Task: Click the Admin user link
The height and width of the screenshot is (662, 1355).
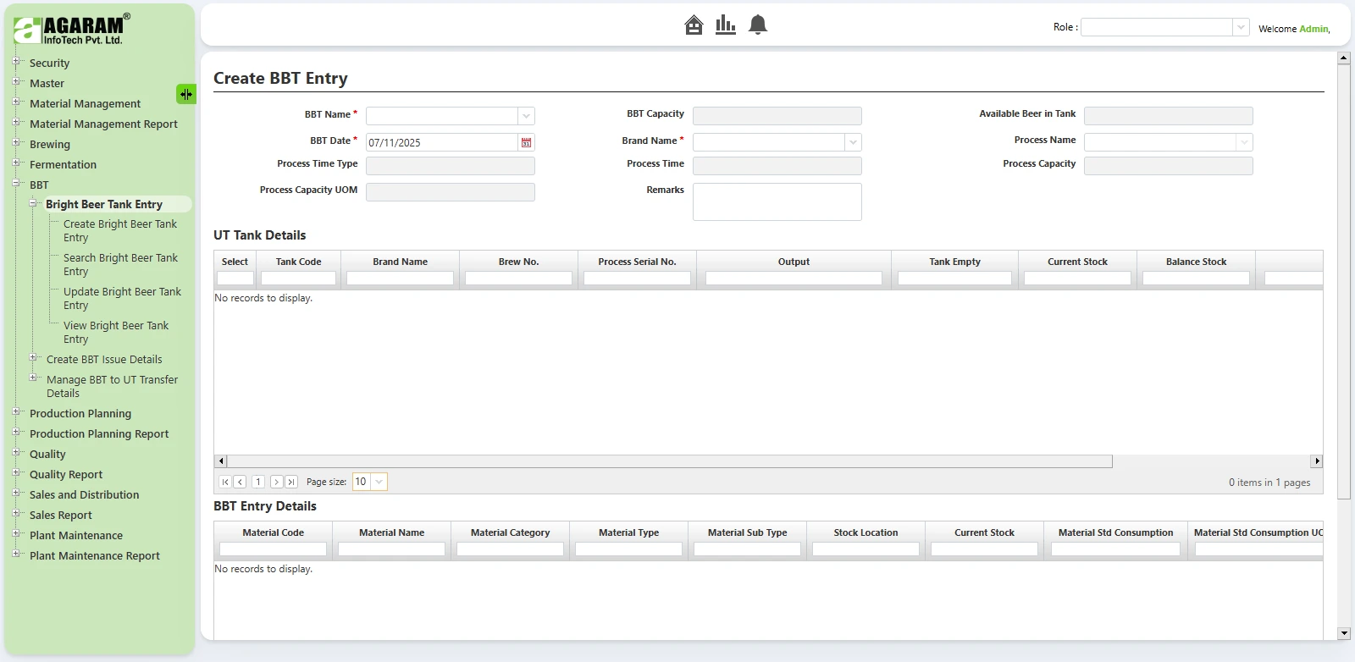Action: [1314, 29]
